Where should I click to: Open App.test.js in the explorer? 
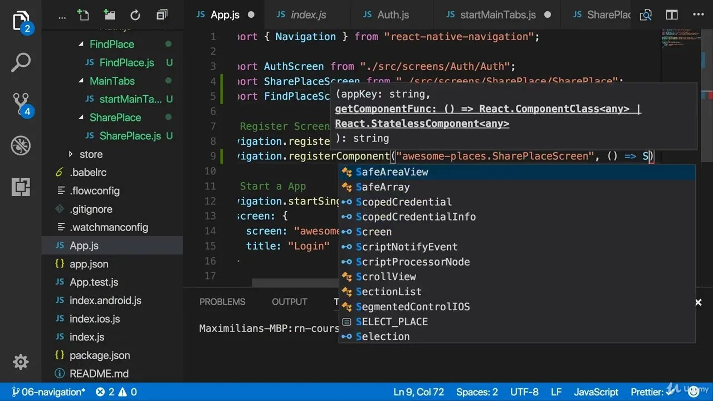pos(94,282)
